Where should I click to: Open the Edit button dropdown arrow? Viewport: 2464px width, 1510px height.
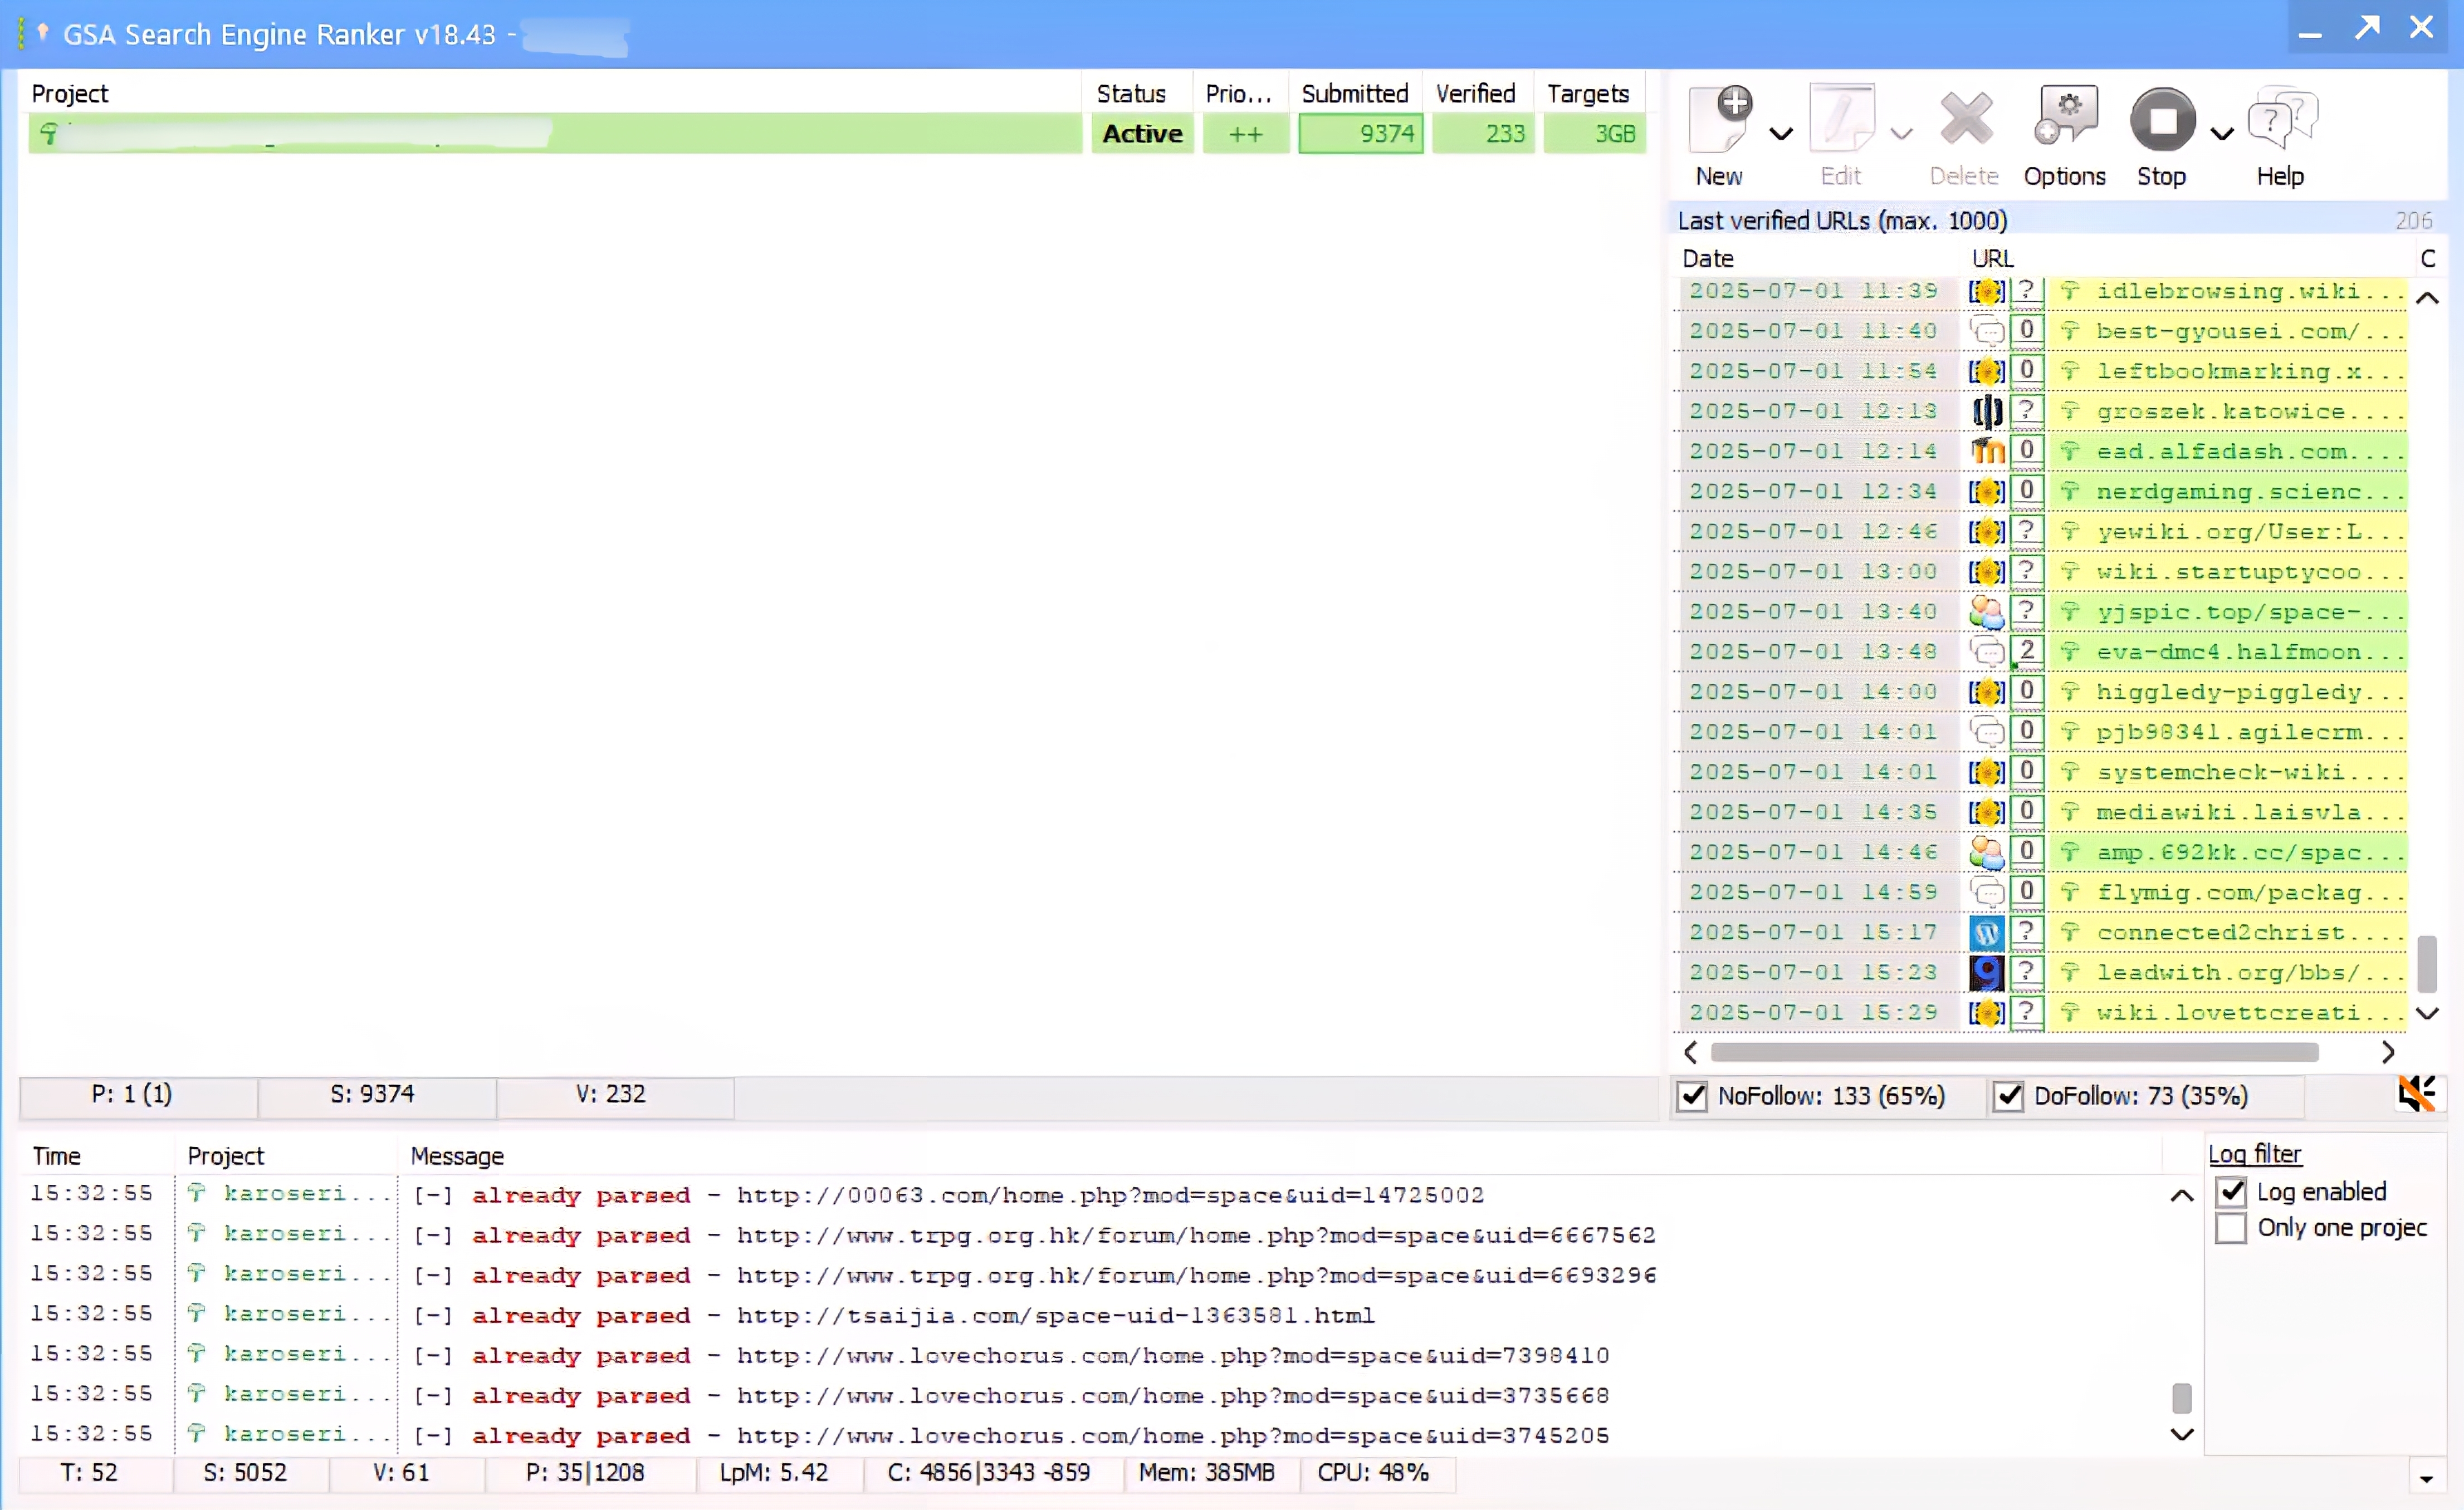pos(1902,133)
